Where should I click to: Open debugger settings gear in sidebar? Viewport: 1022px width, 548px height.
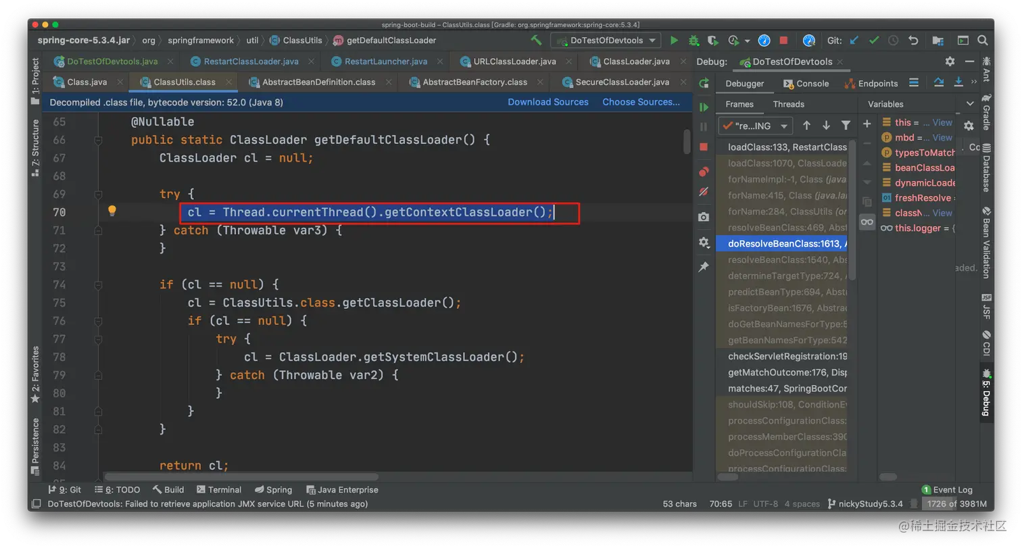point(704,242)
